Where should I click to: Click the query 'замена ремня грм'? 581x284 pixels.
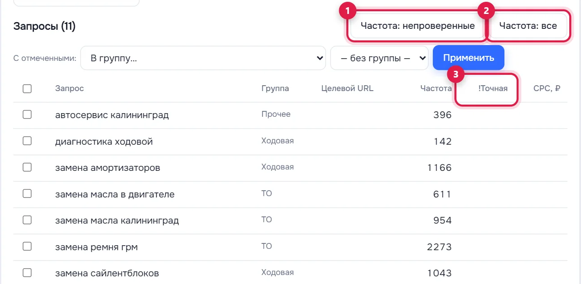tap(96, 247)
